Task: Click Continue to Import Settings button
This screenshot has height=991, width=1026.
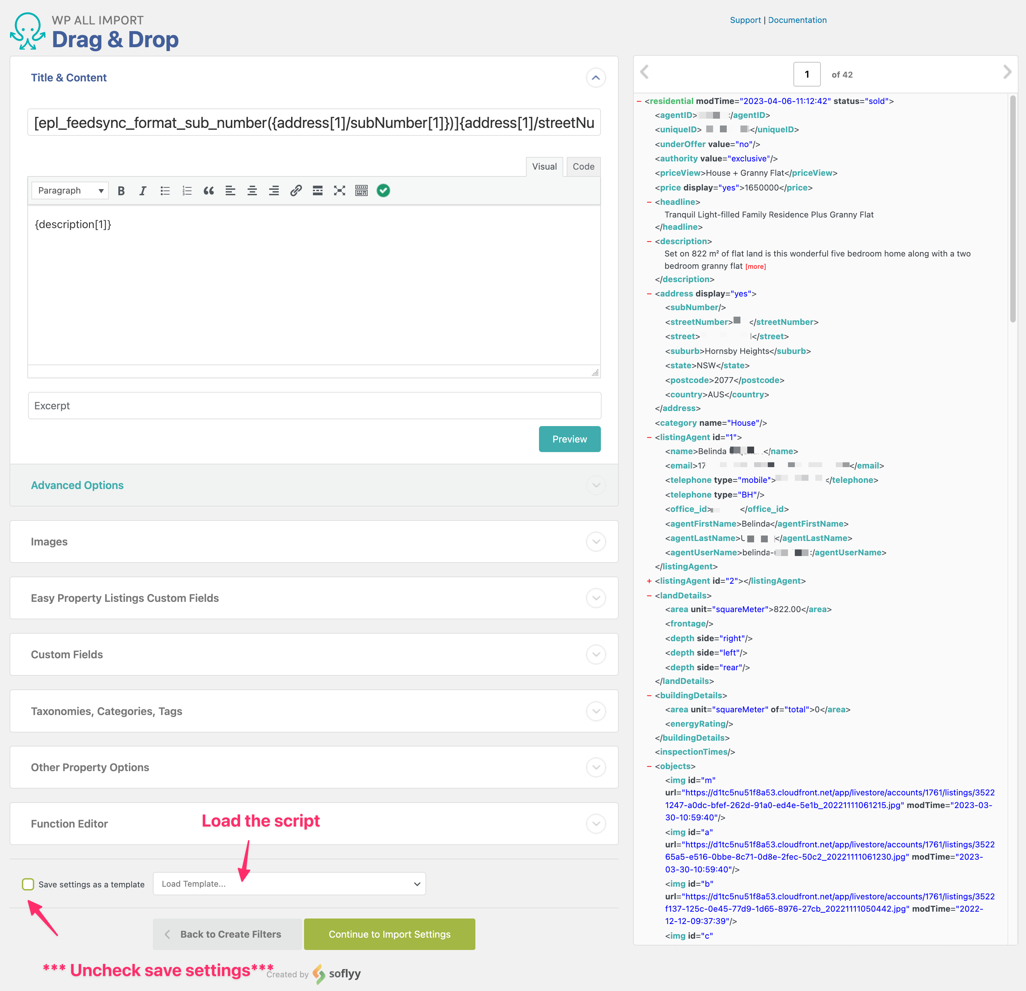Action: coord(389,934)
